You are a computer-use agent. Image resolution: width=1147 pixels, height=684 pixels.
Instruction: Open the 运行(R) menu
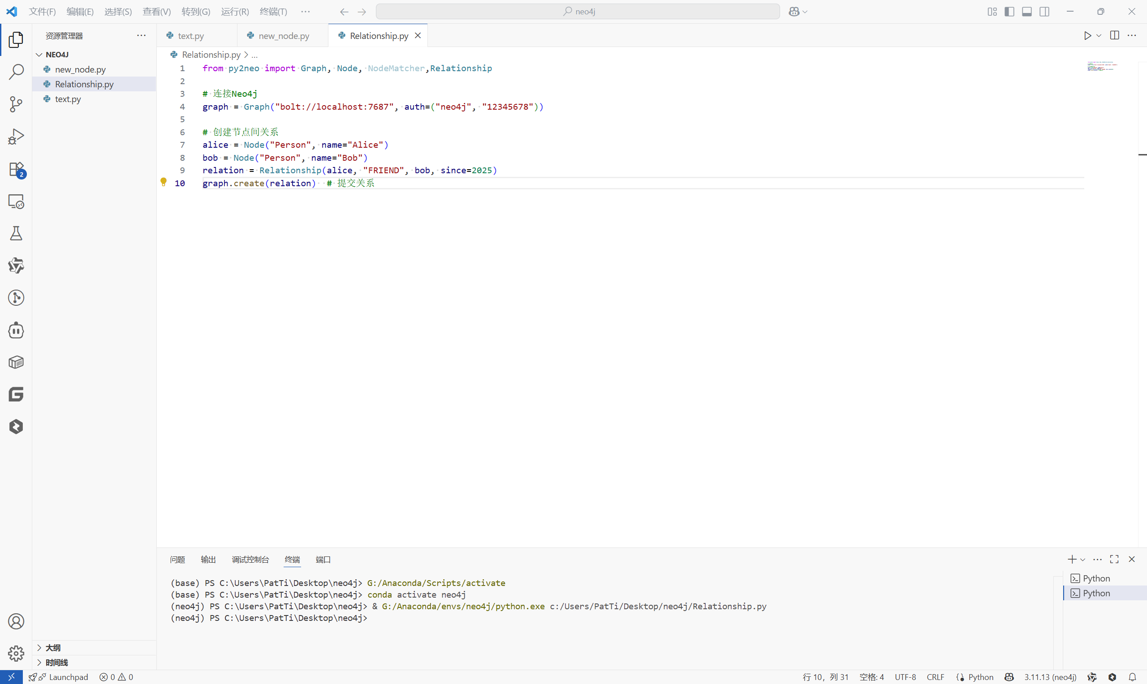235,12
